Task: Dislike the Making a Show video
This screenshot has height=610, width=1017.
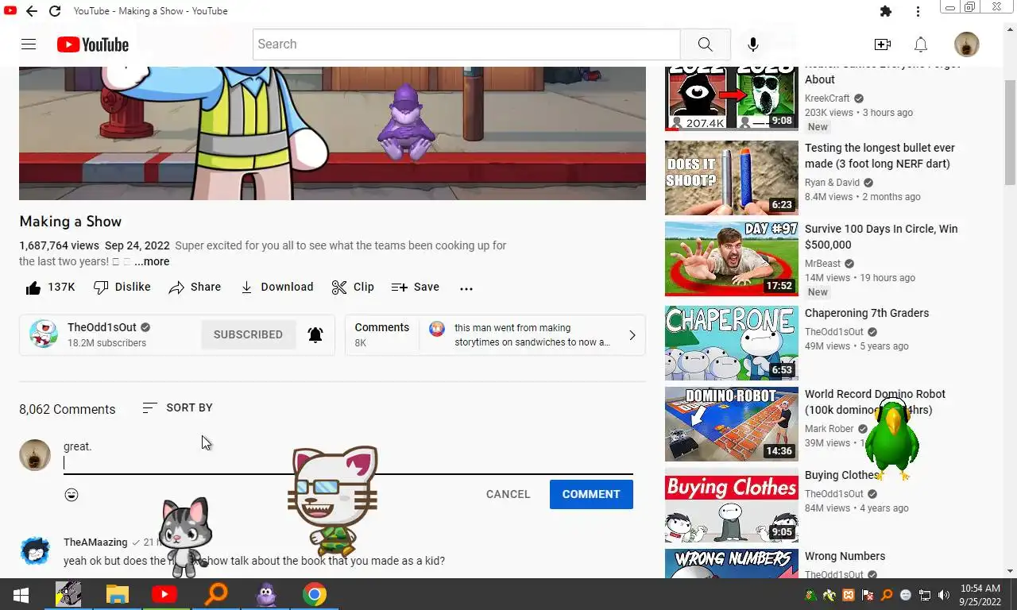Action: point(122,288)
